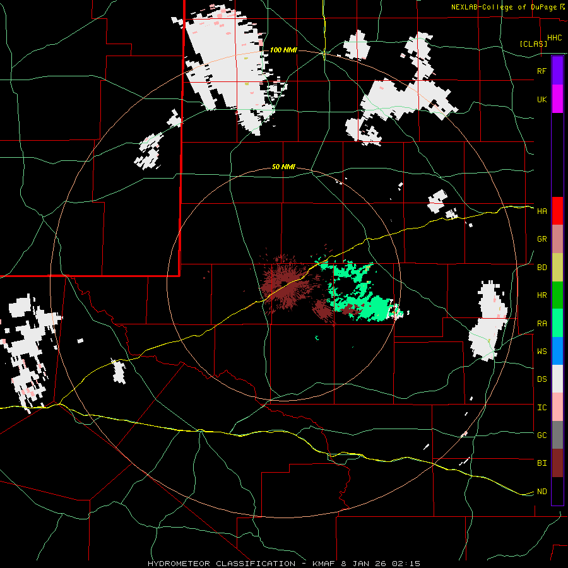The width and height of the screenshot is (568, 568).
Task: Click the 'GC' legend label
Action: 542,435
